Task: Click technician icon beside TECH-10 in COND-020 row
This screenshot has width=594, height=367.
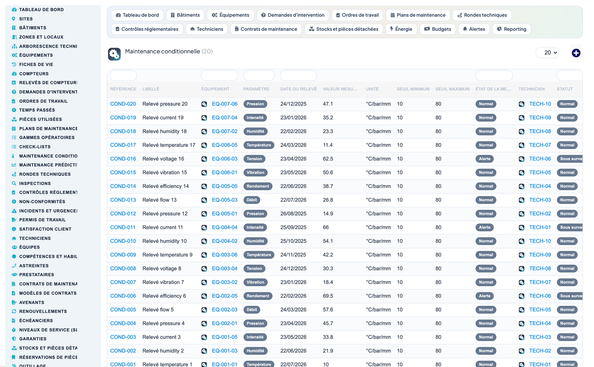Action: pyautogui.click(x=521, y=104)
